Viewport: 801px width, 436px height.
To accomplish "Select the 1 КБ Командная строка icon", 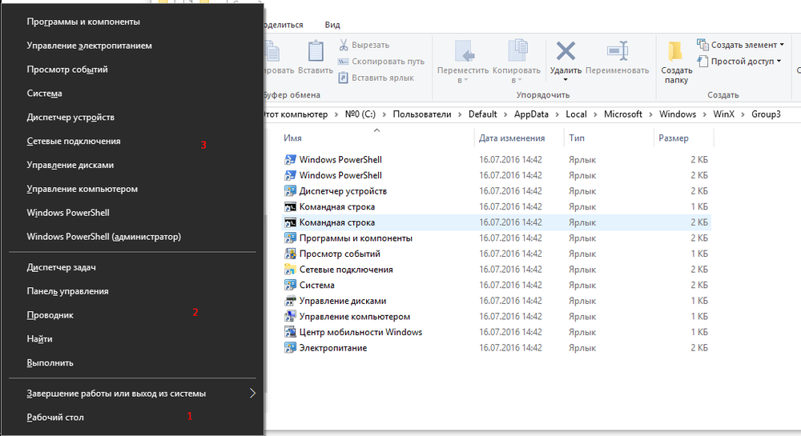I will (x=290, y=206).
